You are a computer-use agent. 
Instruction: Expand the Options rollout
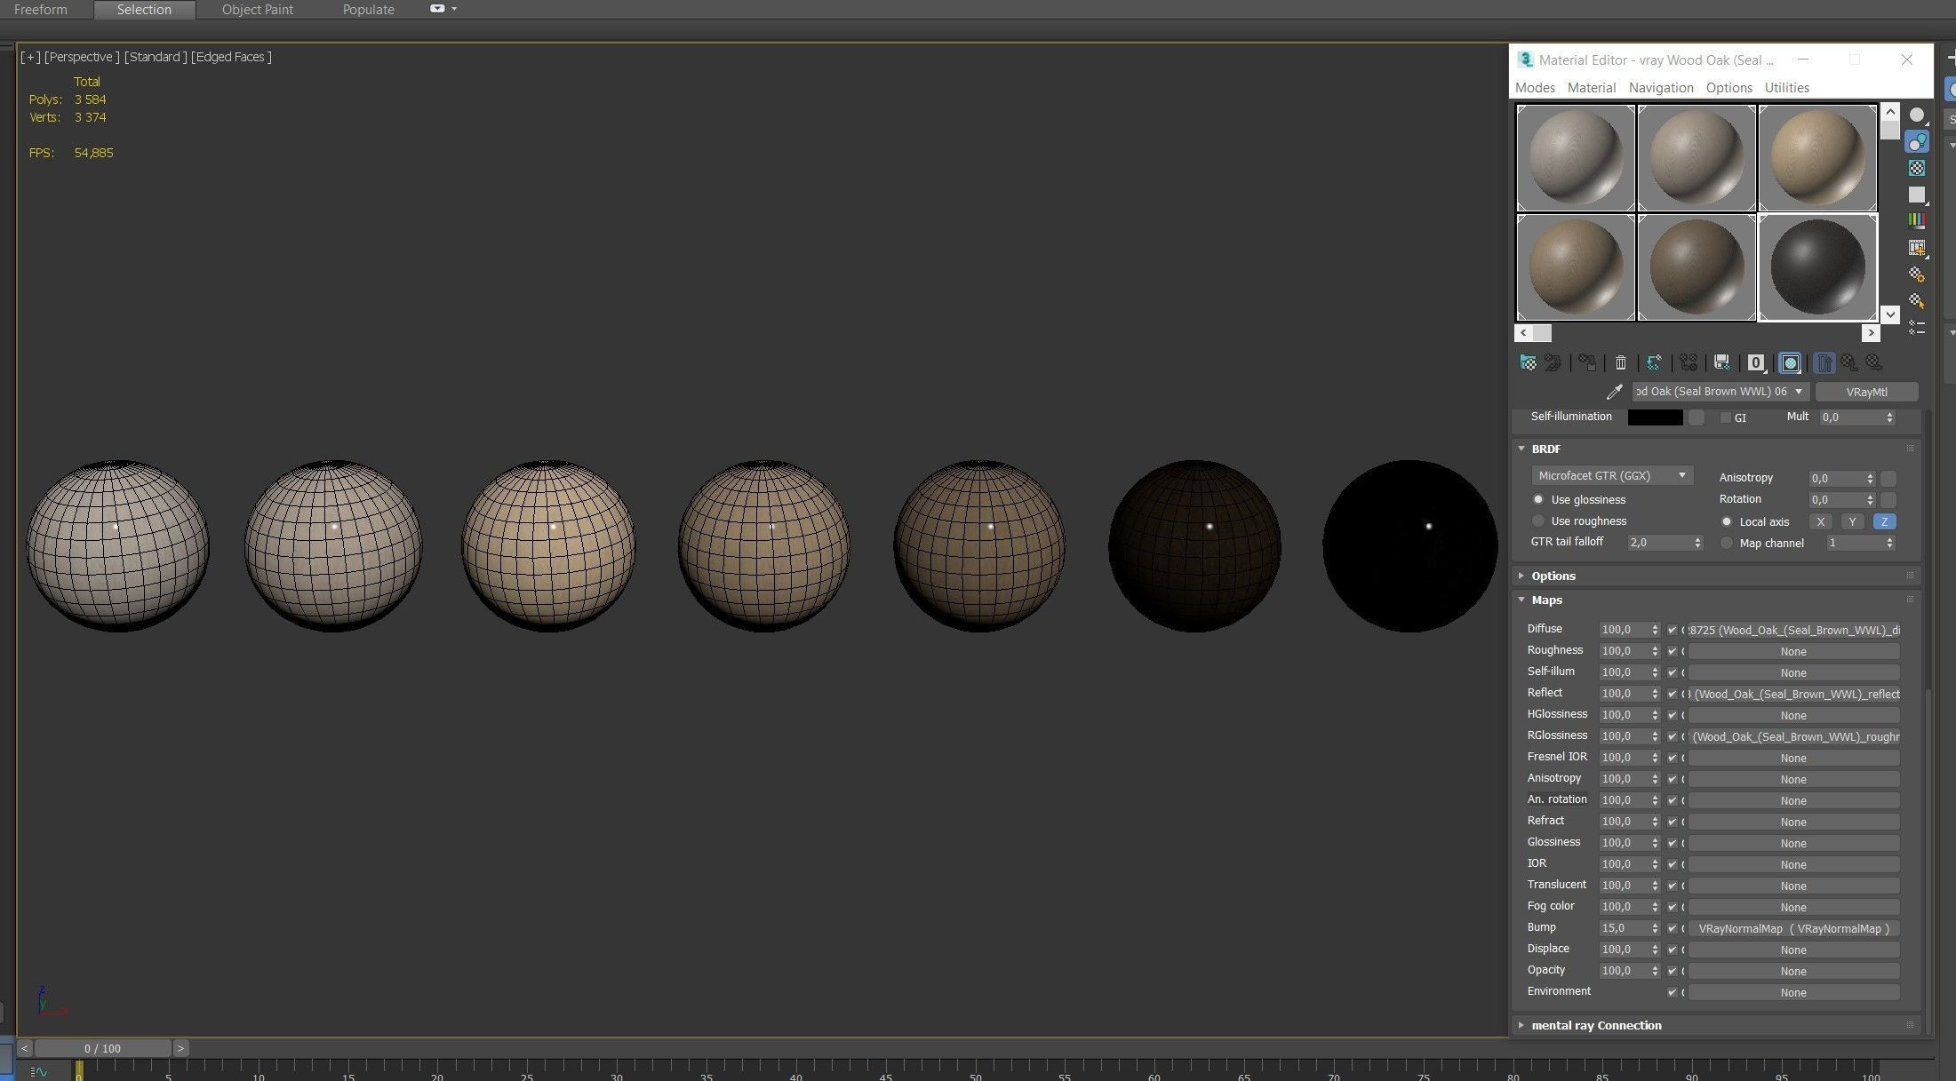tap(1553, 576)
